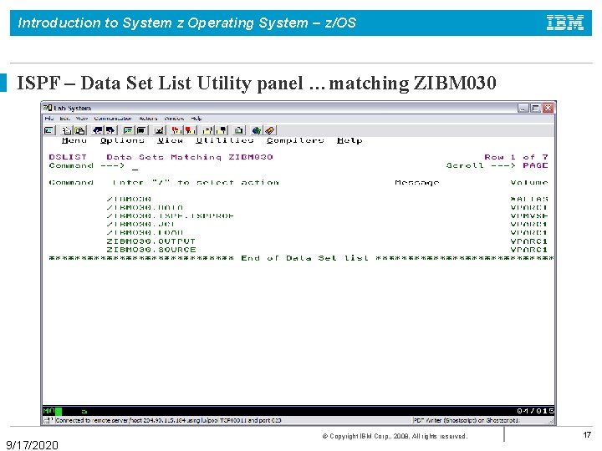Click the Index help toolbar icon

pyautogui.click(x=270, y=130)
